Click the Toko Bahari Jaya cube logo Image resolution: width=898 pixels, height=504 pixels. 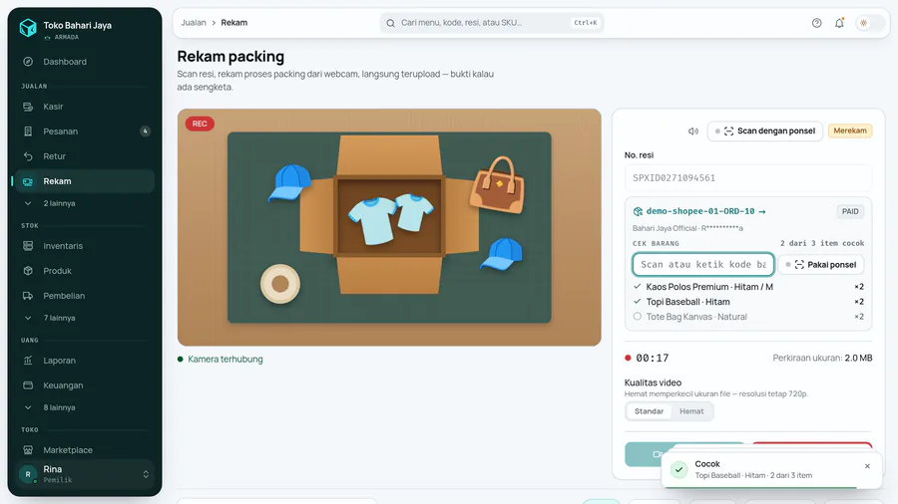(x=28, y=27)
